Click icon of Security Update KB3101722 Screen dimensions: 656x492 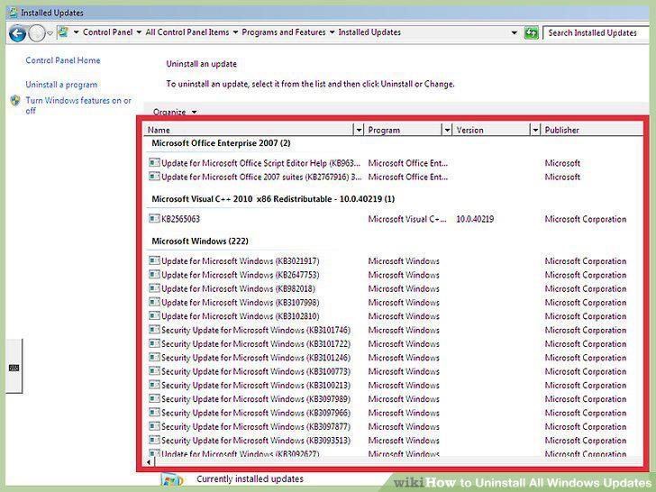tap(154, 343)
